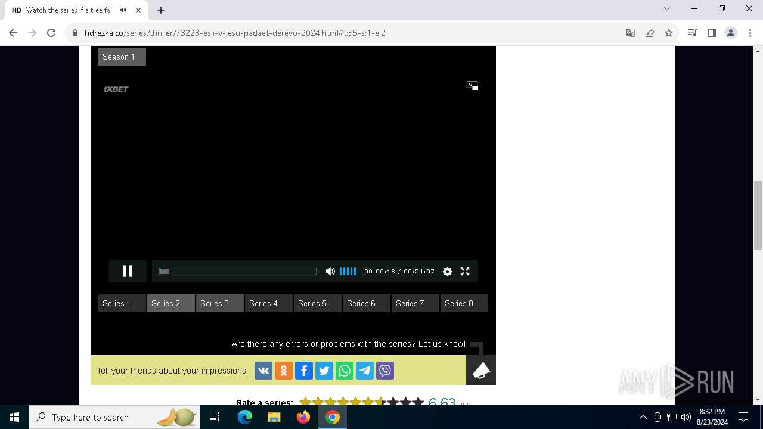The height and width of the screenshot is (429, 763).
Task: Switch to the Series 2 episode
Action: 171,303
